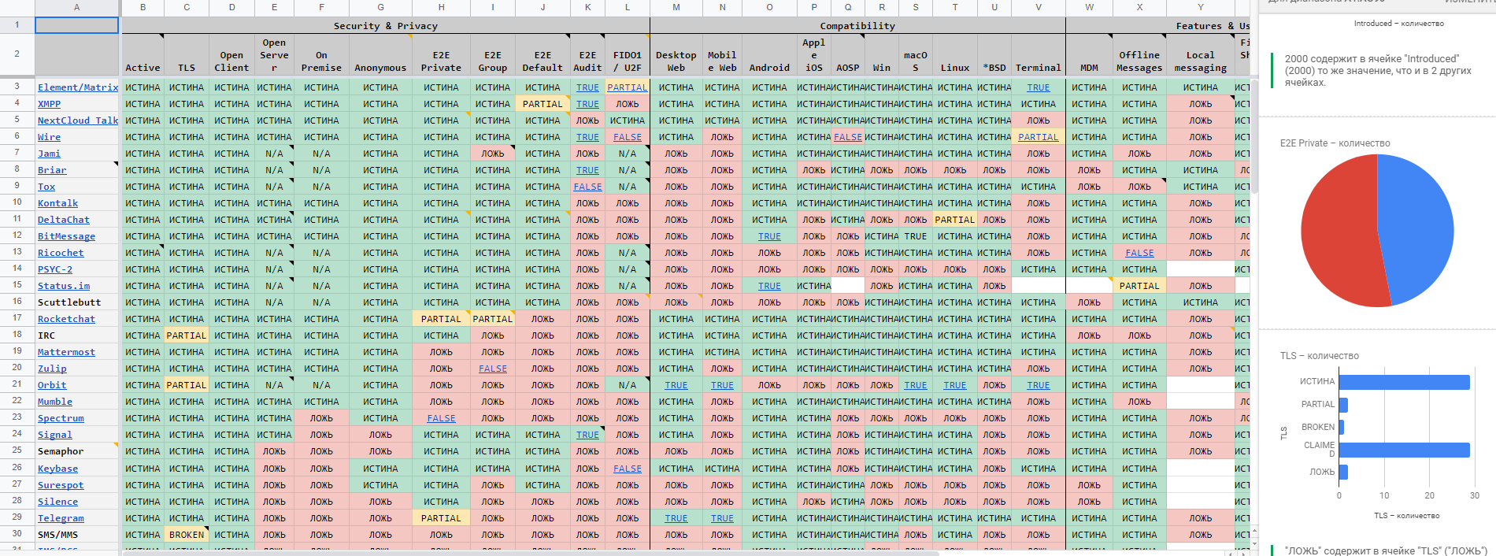Click the empty selected cell A1
This screenshot has width=1496, height=556.
tap(77, 25)
